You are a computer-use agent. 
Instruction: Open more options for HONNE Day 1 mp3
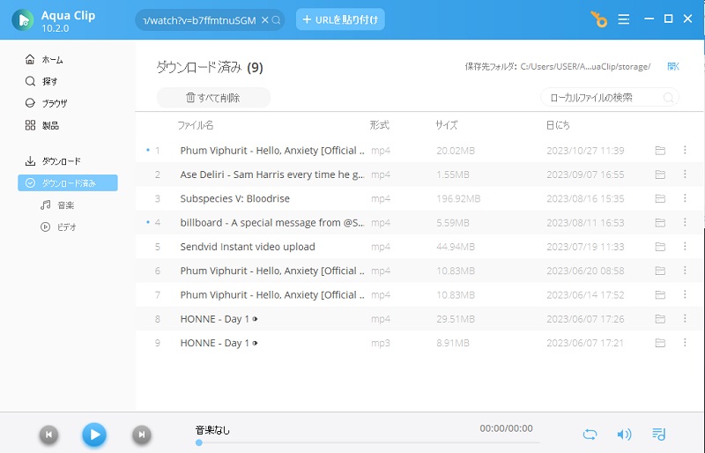(x=685, y=342)
